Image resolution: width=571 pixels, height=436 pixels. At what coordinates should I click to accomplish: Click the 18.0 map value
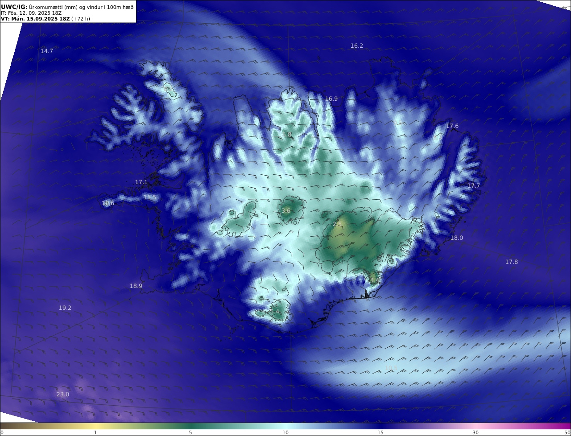(457, 238)
